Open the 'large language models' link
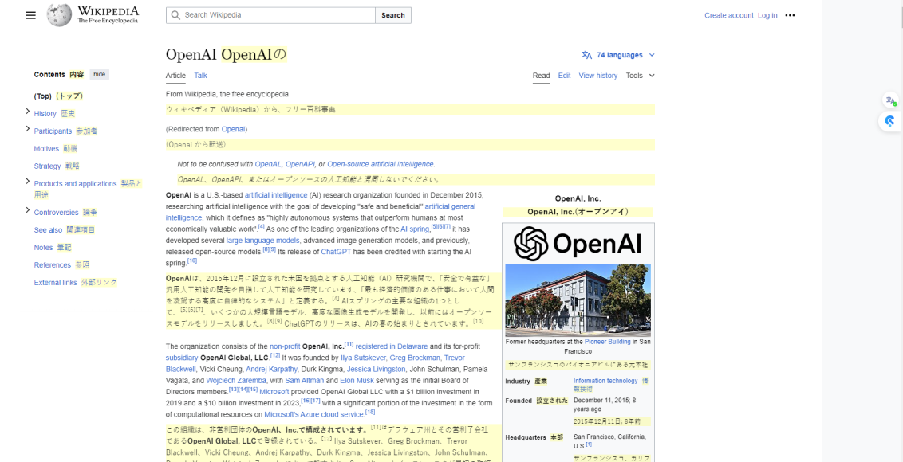Viewport: 903px width, 462px height. click(262, 240)
